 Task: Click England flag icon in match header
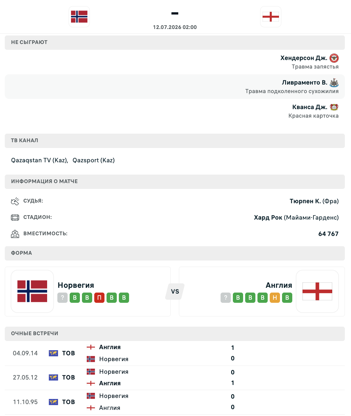(271, 17)
